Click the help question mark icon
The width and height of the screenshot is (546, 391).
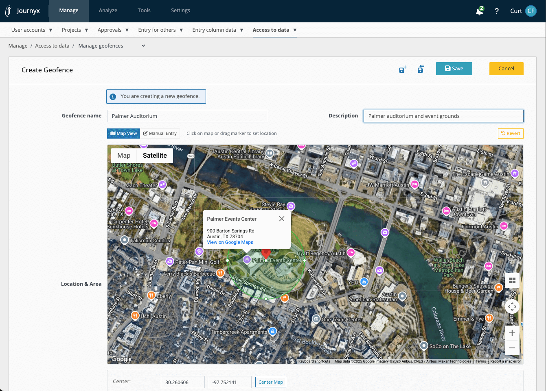pos(497,11)
